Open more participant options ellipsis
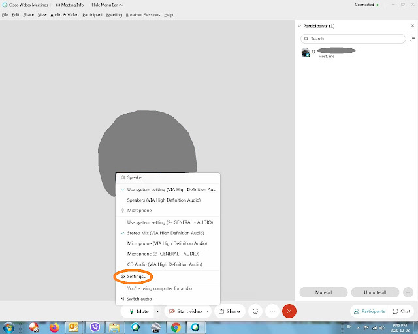 click(408, 292)
